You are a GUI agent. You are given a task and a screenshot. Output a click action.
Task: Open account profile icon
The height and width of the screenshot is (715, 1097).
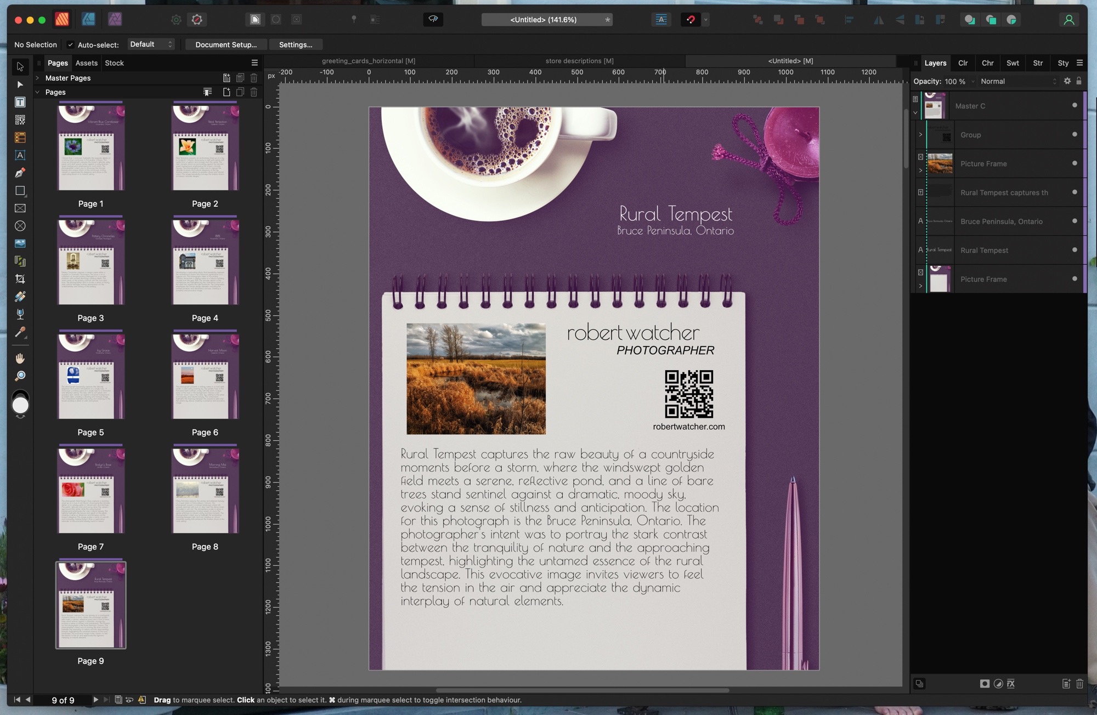(1068, 20)
